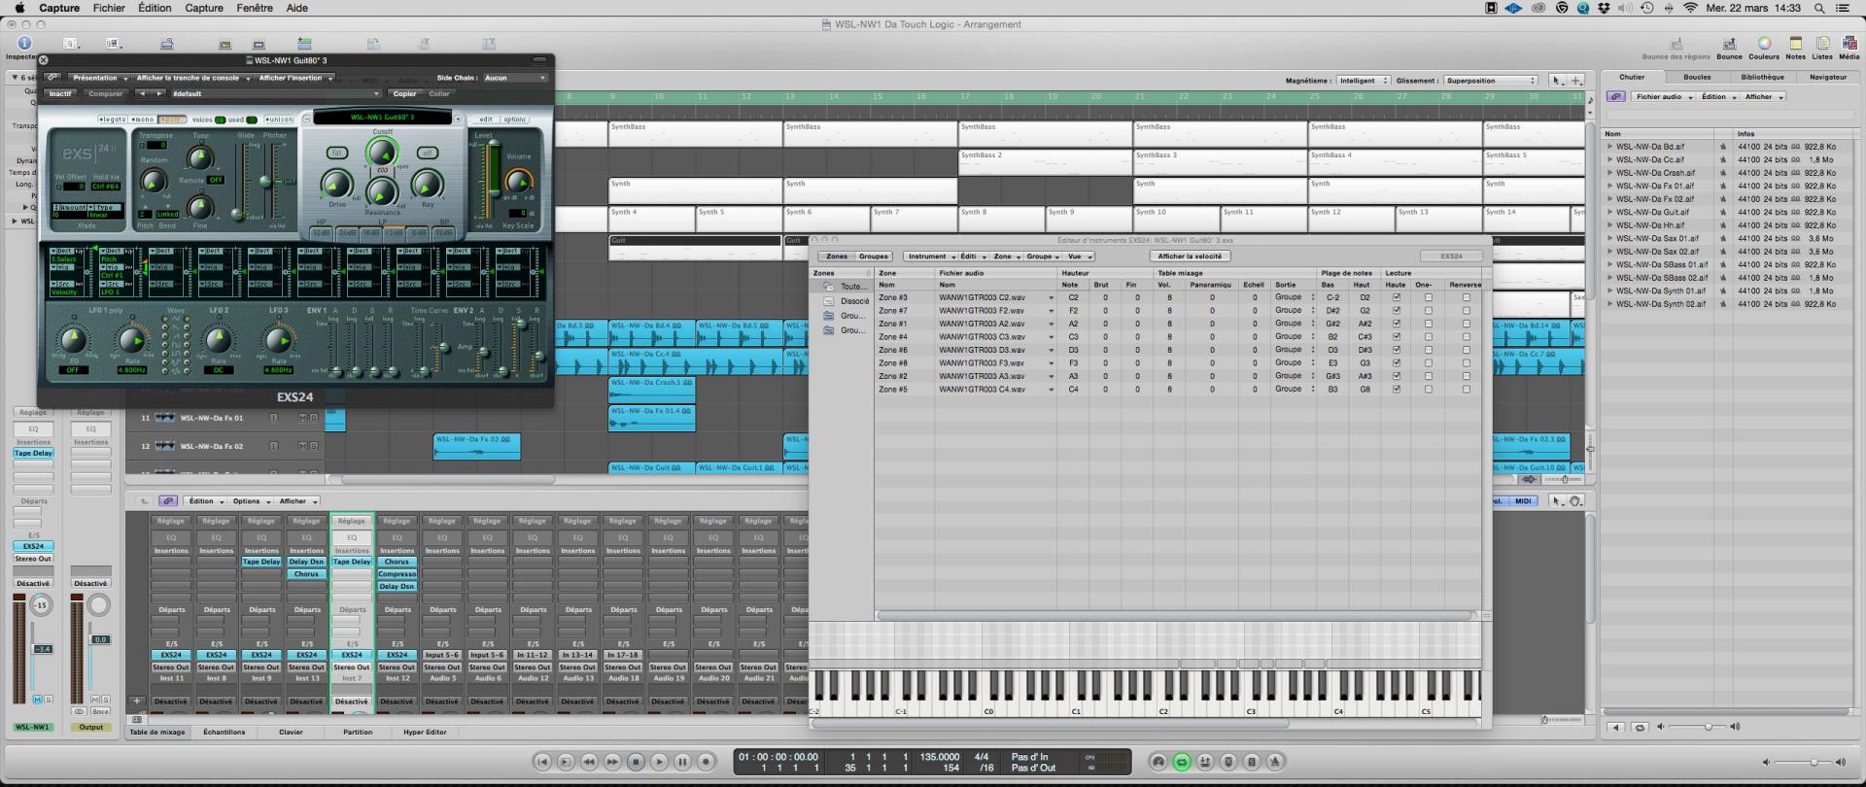Image resolution: width=1866 pixels, height=787 pixels.
Task: Switch to the Boucles tab
Action: (1697, 77)
